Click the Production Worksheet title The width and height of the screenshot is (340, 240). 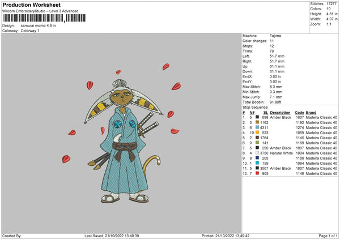click(31, 5)
